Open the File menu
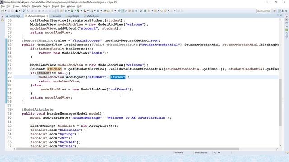Image resolution: width=289 pixels, height=162 pixels. pos(3,6)
